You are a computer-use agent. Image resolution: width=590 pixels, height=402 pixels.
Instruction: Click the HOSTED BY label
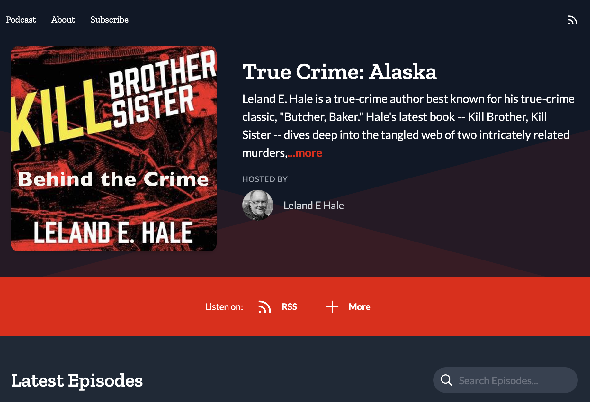point(265,179)
